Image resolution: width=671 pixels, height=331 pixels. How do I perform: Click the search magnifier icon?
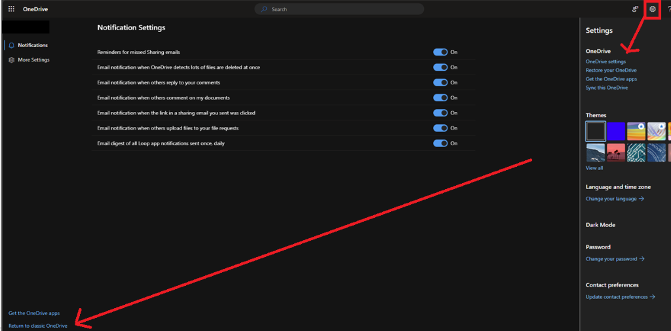click(x=265, y=9)
